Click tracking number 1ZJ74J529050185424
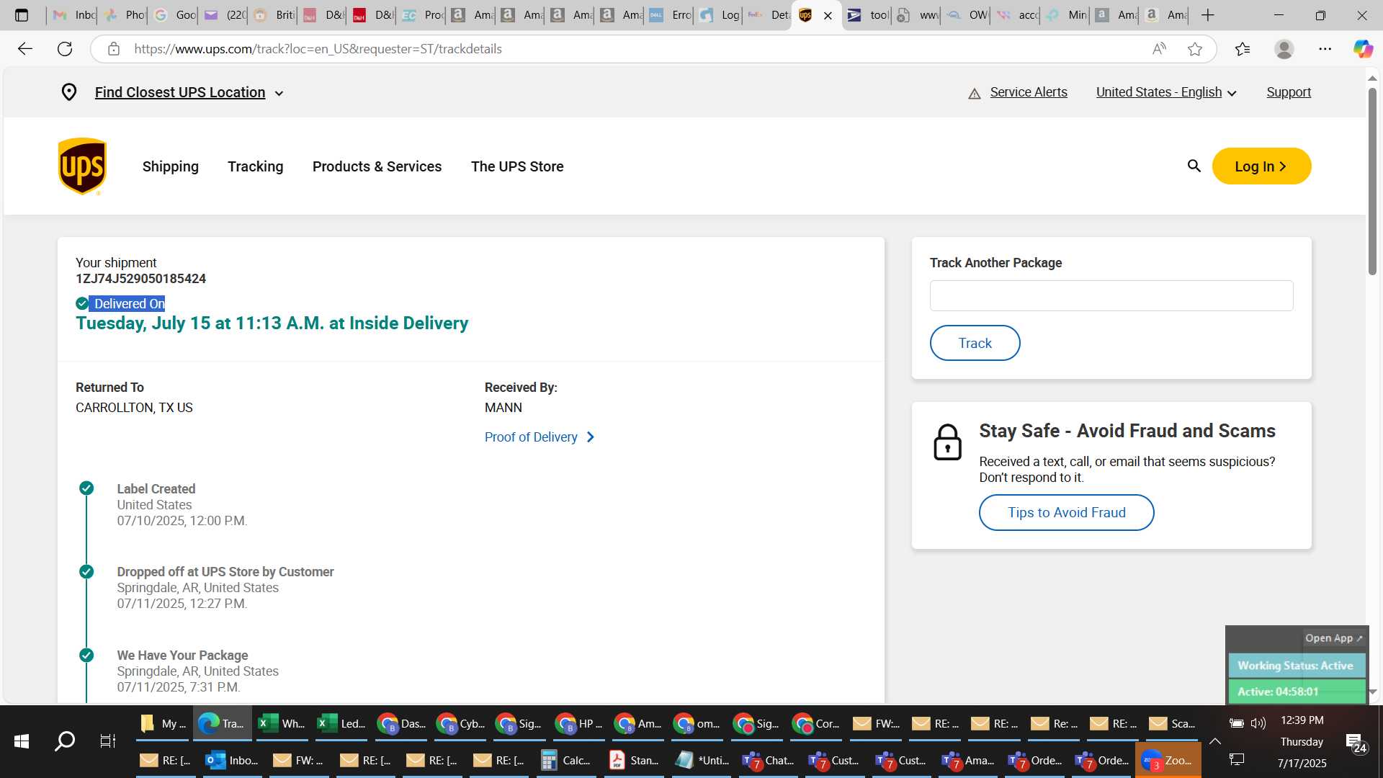 [x=140, y=279]
